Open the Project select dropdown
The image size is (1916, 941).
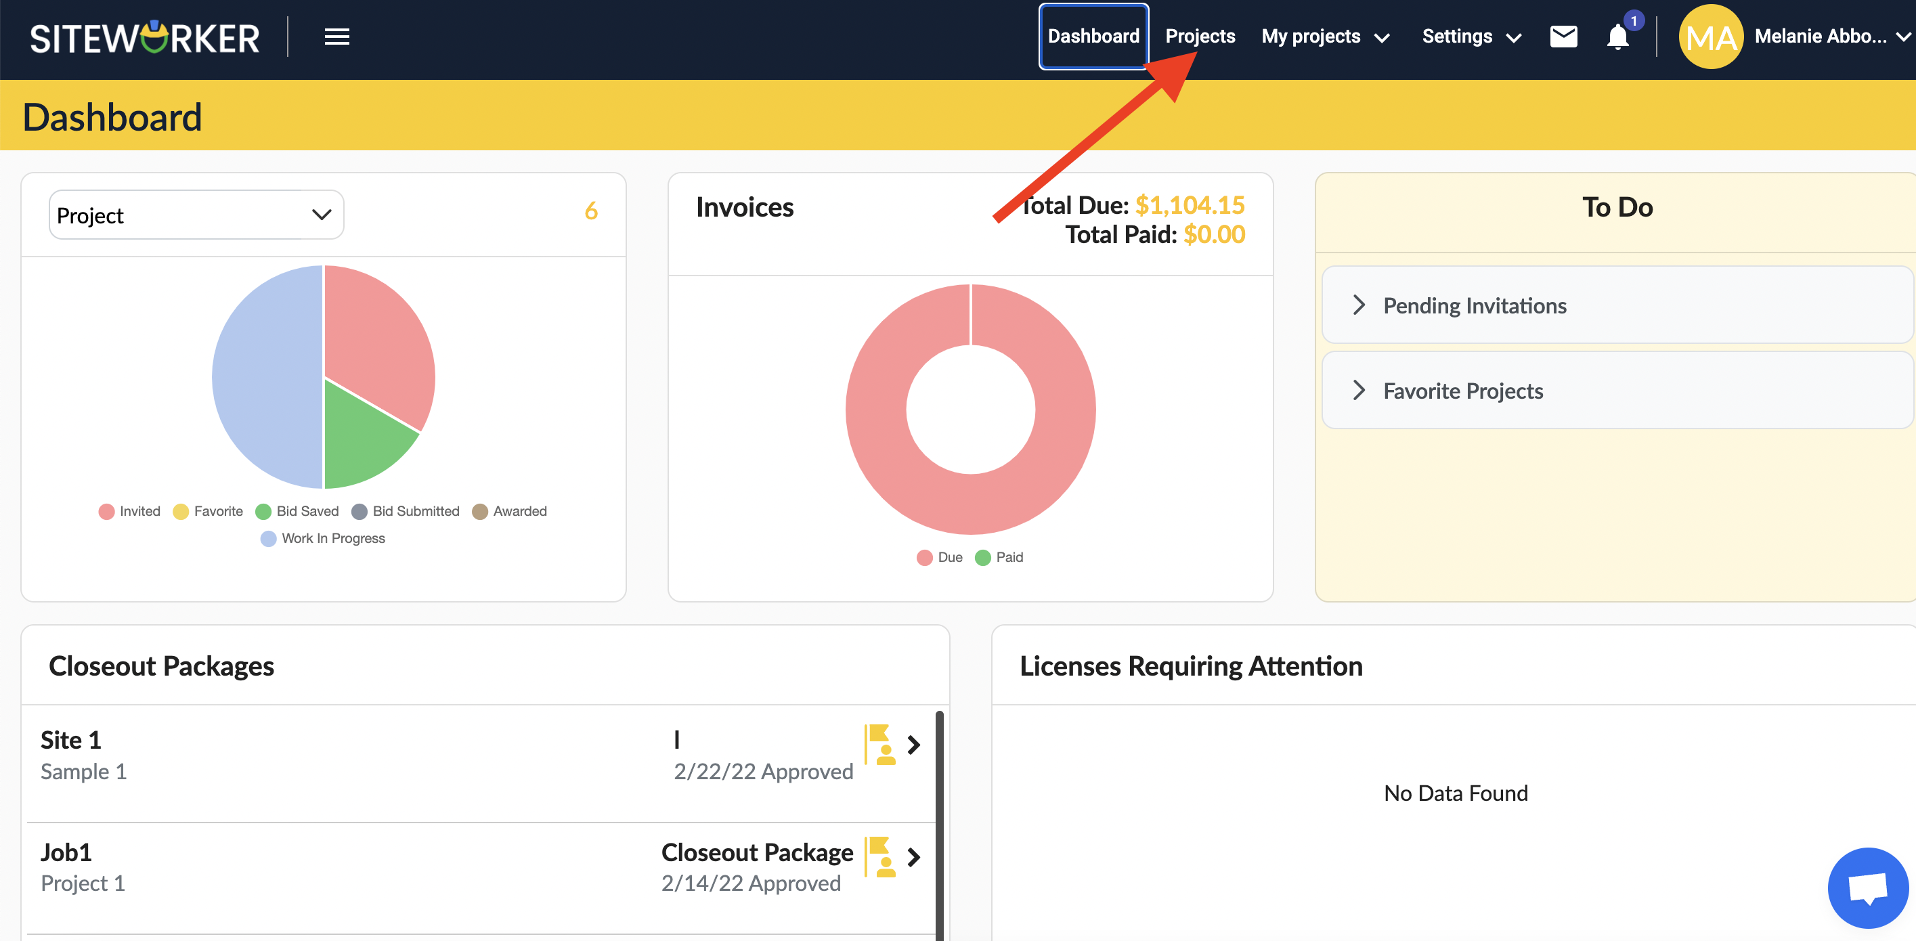[196, 215]
